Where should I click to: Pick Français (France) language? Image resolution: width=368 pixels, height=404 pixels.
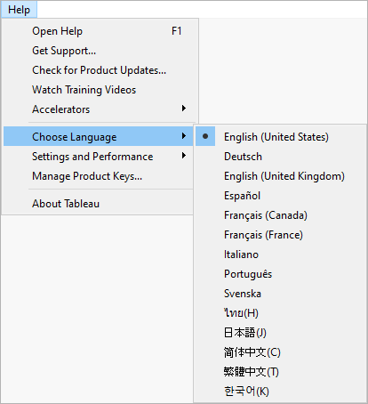pos(280,235)
